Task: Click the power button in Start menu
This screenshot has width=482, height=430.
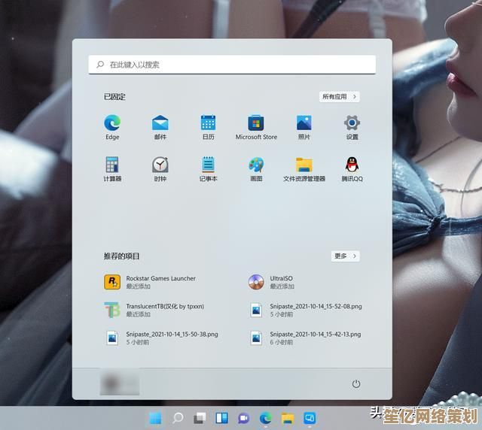Action: point(356,383)
